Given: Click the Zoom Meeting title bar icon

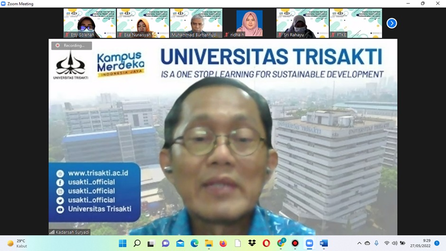Looking at the screenshot, I should tap(3, 4).
